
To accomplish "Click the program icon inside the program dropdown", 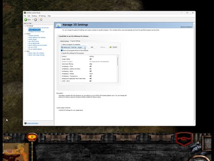I will 62,47.
